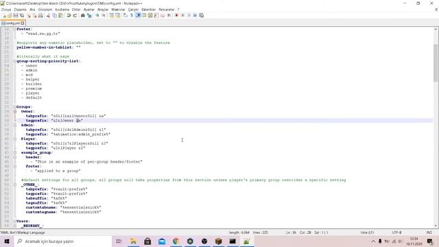439x247 pixels.
Task: Click the Open file toolbar icon
Action: click(x=10, y=15)
